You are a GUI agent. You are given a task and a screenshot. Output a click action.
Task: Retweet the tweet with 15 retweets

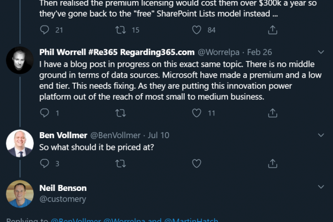(x=120, y=30)
